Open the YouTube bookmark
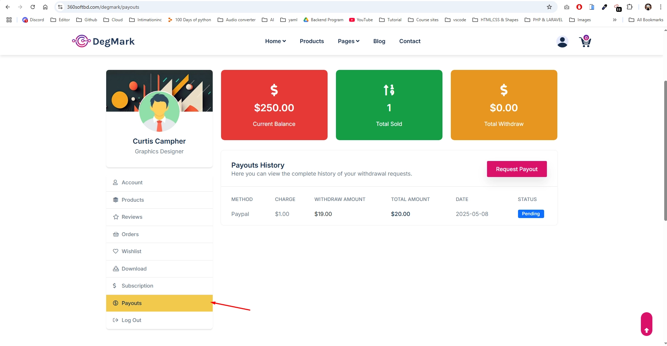667x346 pixels. [361, 20]
